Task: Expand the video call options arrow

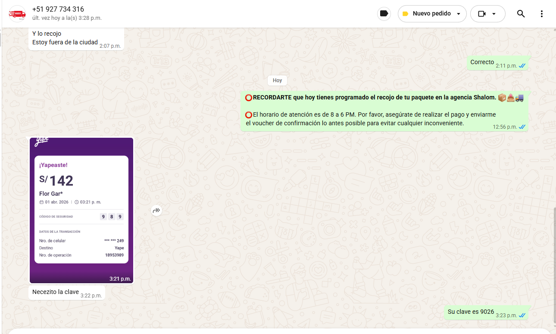Action: pos(494,14)
